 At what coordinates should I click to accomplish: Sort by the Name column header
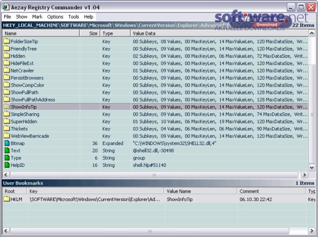(41, 34)
